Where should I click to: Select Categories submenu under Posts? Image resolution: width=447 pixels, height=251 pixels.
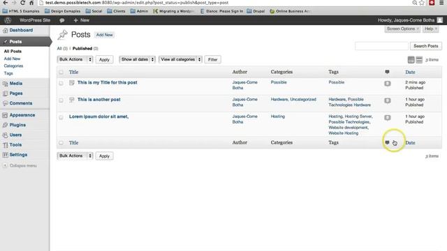(x=13, y=66)
